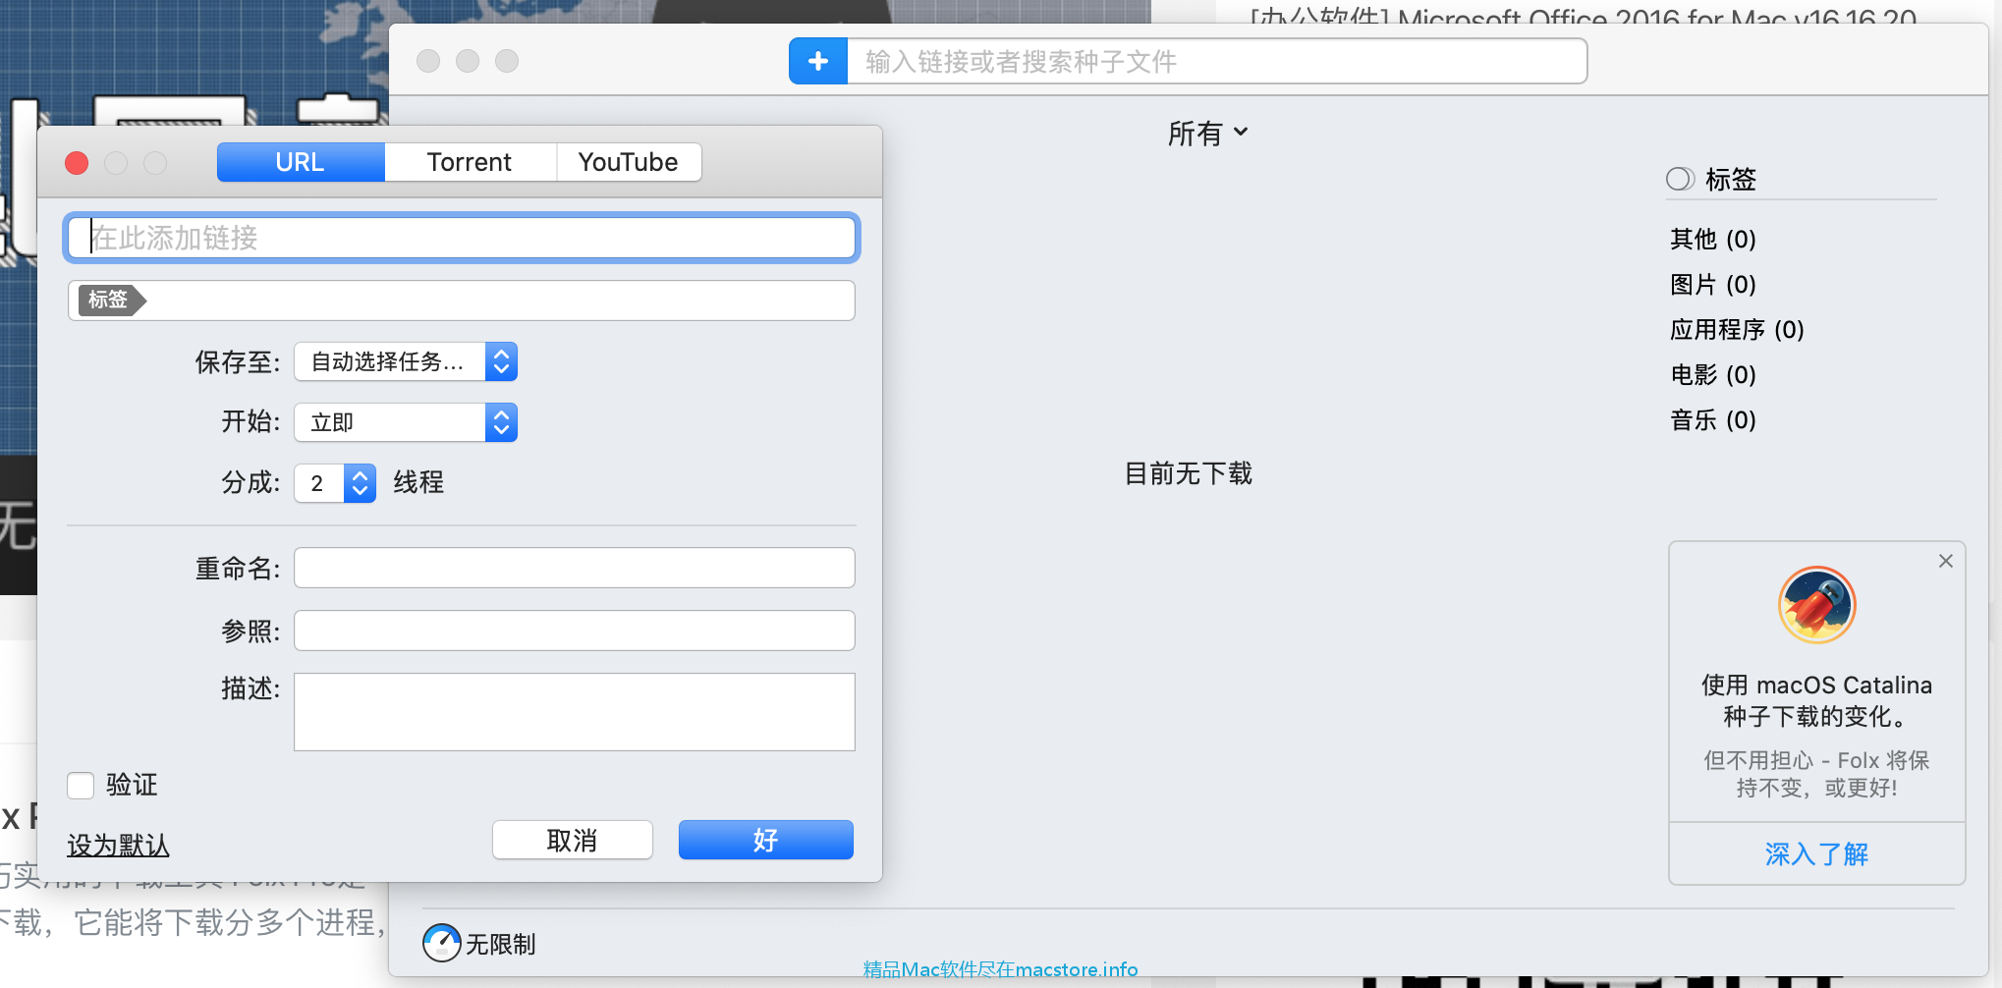Focus the 重命名 rename field
The image size is (2002, 988).
coord(575,568)
